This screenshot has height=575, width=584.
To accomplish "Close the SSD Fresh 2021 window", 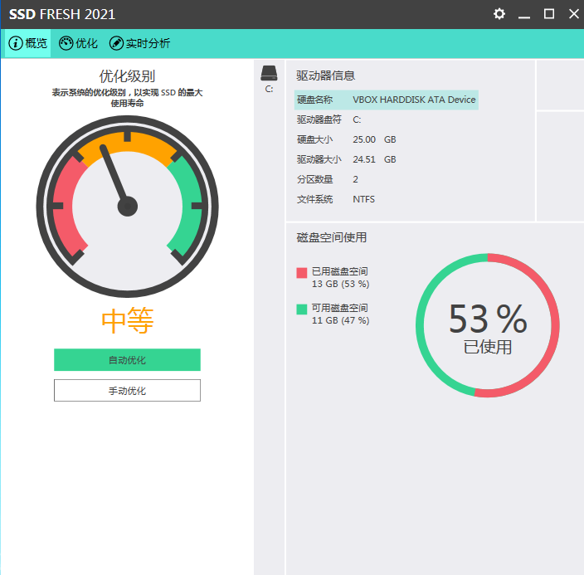I will pos(573,14).
